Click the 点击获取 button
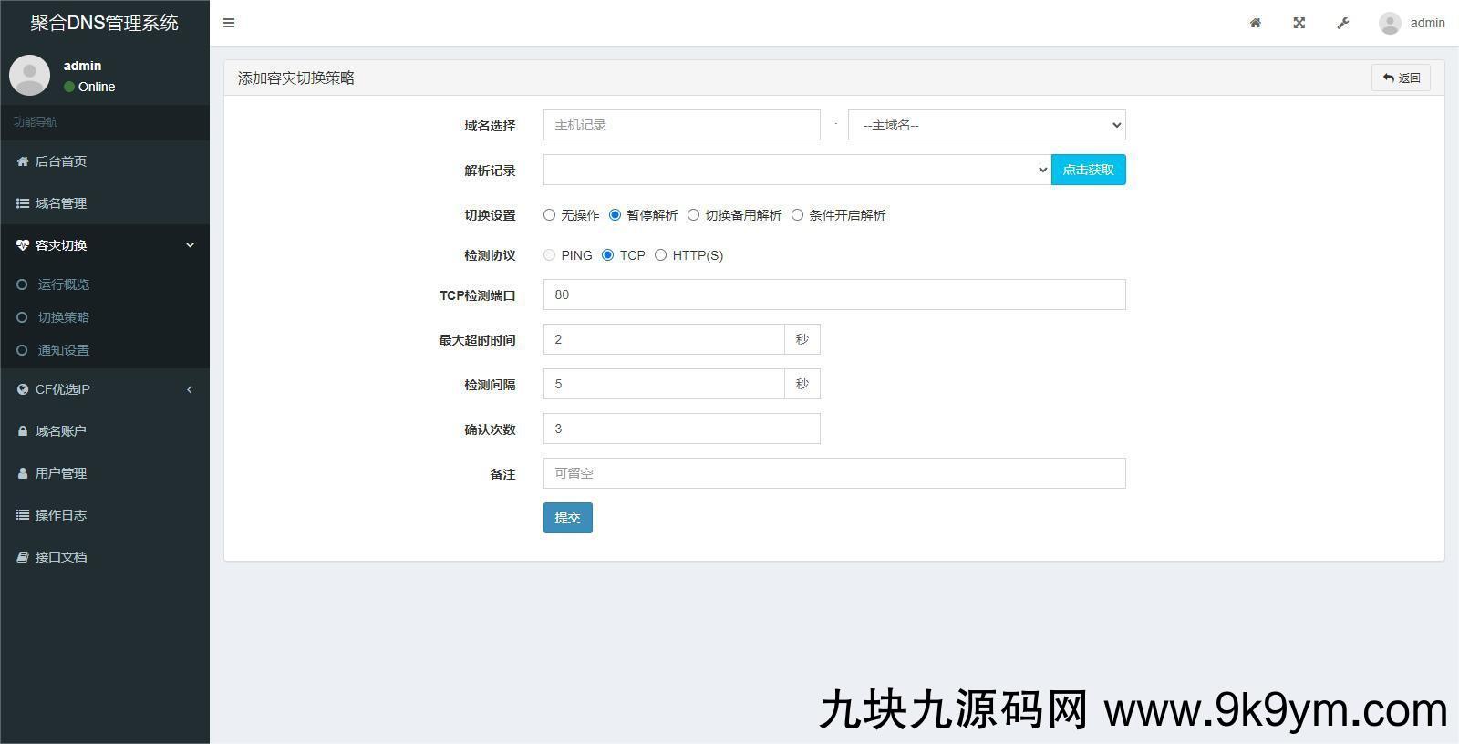Image resolution: width=1459 pixels, height=744 pixels. (x=1088, y=170)
